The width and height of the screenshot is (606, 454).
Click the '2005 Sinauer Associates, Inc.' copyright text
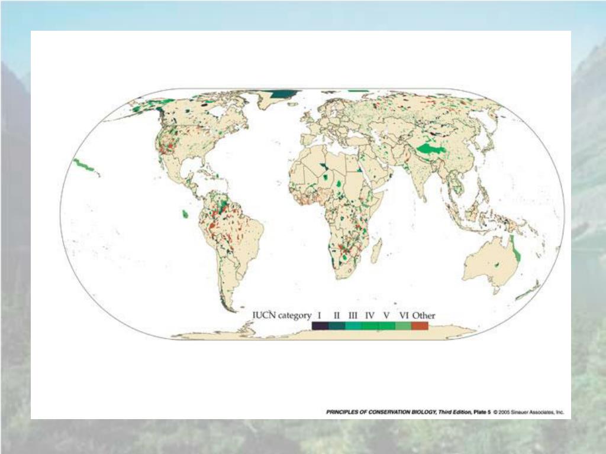(x=531, y=412)
